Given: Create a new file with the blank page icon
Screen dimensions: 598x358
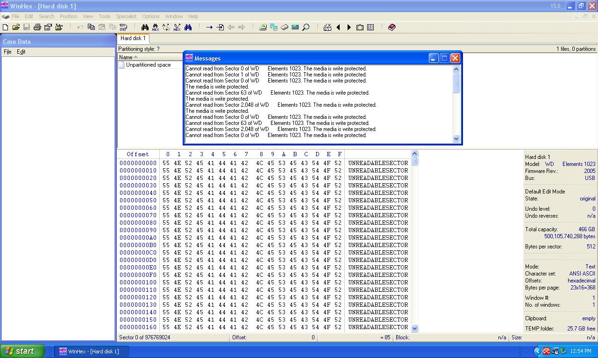Looking at the screenshot, I should coord(6,28).
